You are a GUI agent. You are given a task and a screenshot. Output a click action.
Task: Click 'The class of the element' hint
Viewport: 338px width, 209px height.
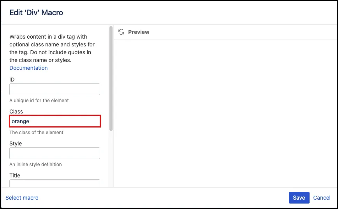click(x=36, y=132)
